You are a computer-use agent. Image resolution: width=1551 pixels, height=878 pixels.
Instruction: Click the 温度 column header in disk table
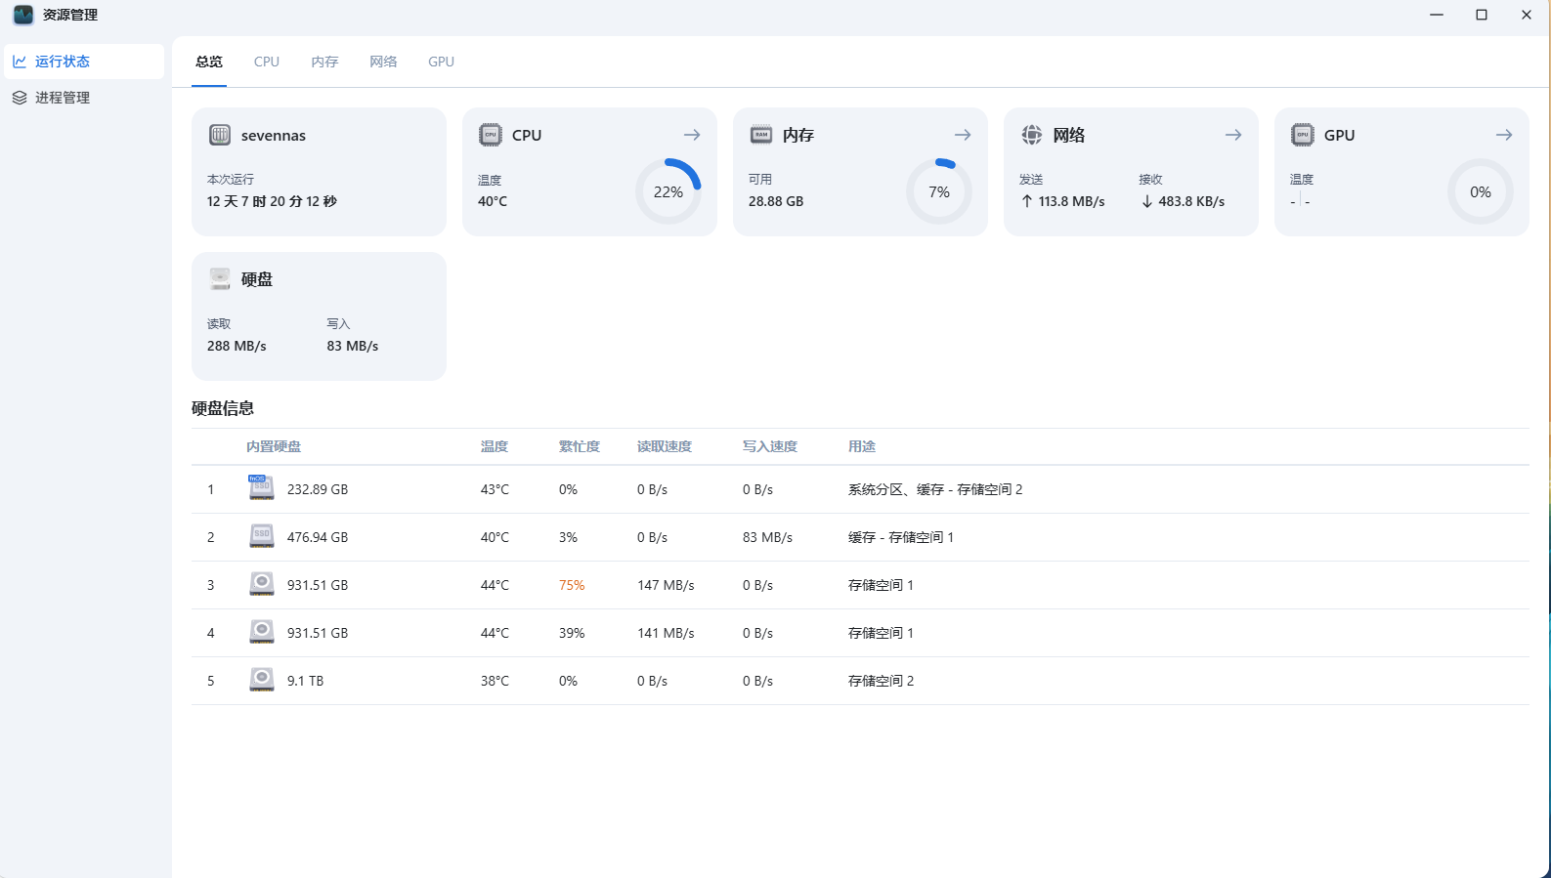click(495, 446)
